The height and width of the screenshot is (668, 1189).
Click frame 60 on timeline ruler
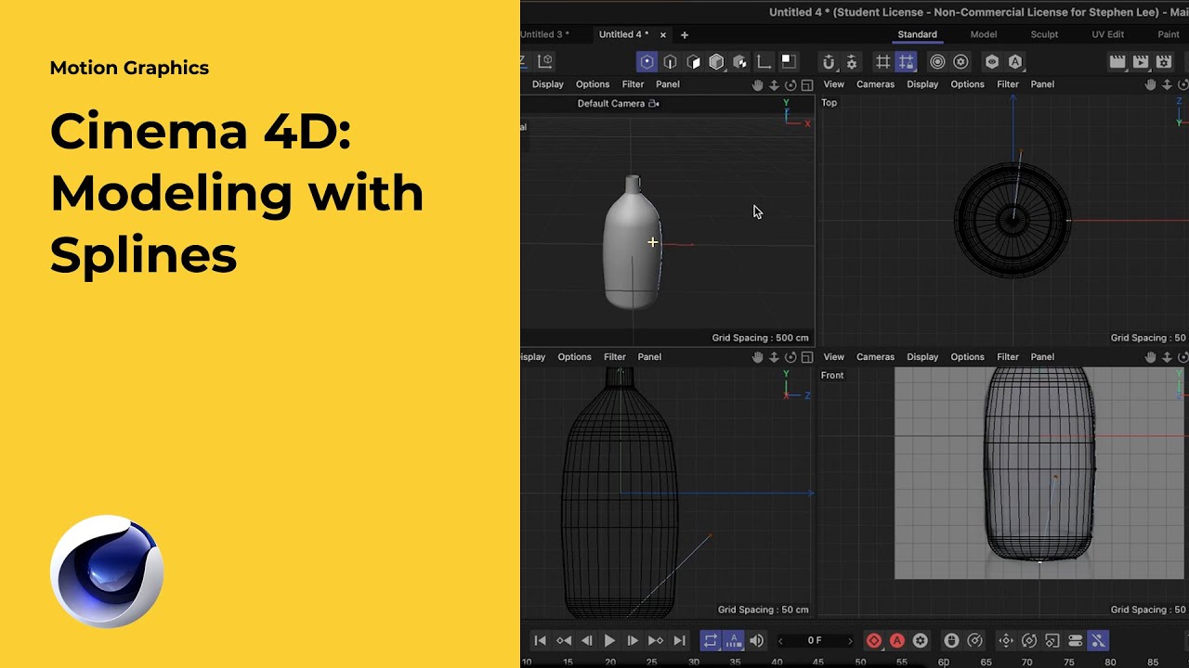[944, 662]
